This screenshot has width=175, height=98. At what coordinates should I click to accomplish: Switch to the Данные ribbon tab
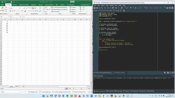(x=41, y=5)
